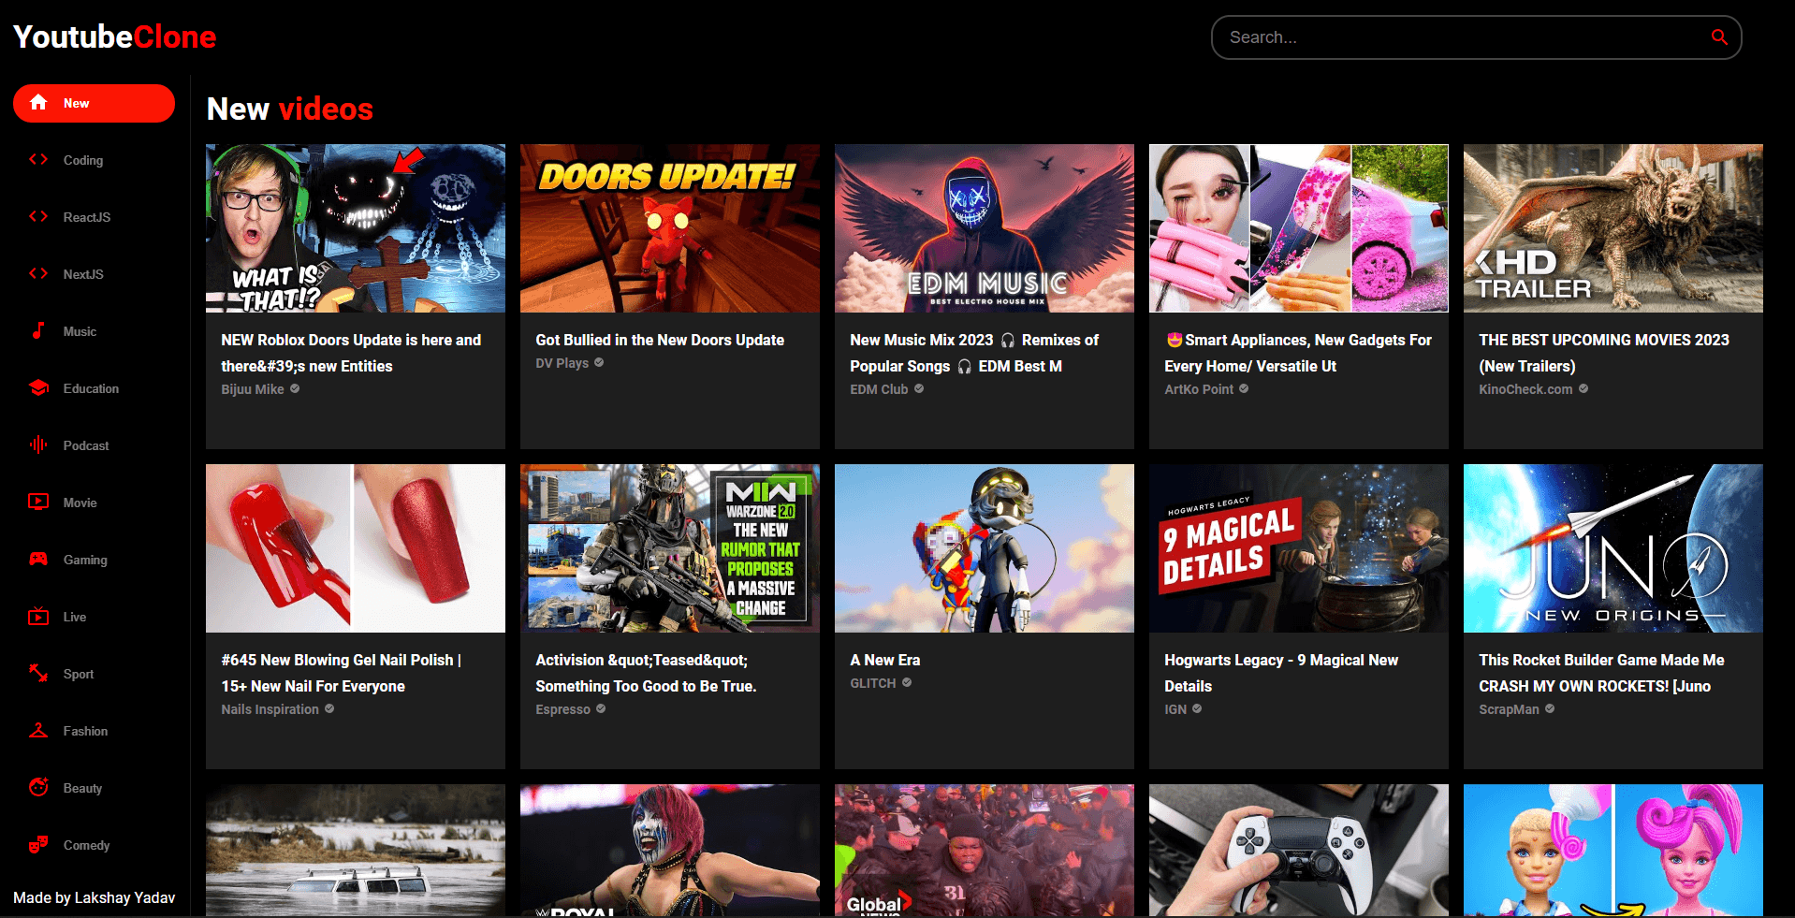1795x918 pixels.
Task: Visit the EDM Club channel
Action: point(879,389)
